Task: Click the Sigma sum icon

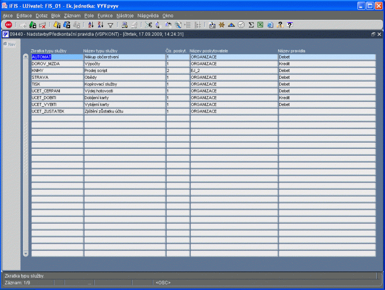Action: point(251,25)
